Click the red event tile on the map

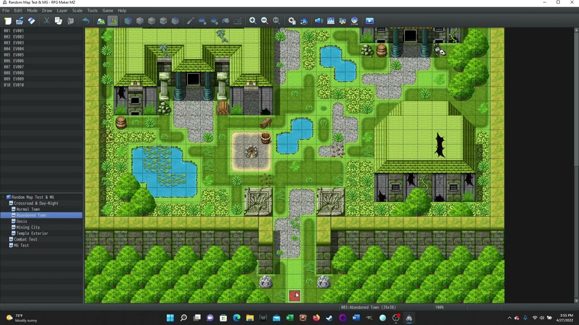(294, 296)
